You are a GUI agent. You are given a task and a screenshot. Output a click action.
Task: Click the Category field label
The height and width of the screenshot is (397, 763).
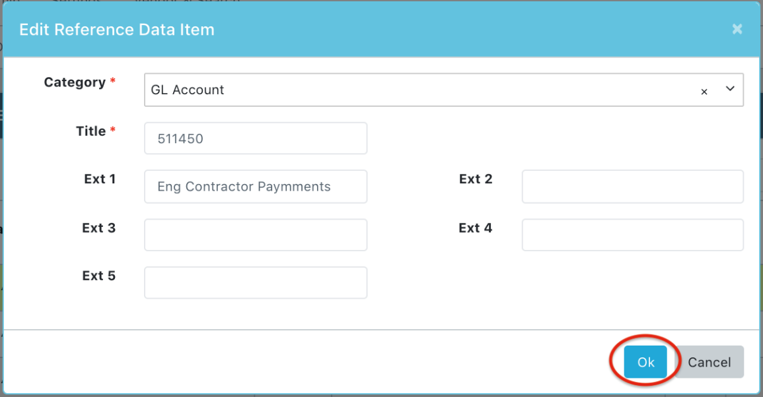[x=75, y=82]
